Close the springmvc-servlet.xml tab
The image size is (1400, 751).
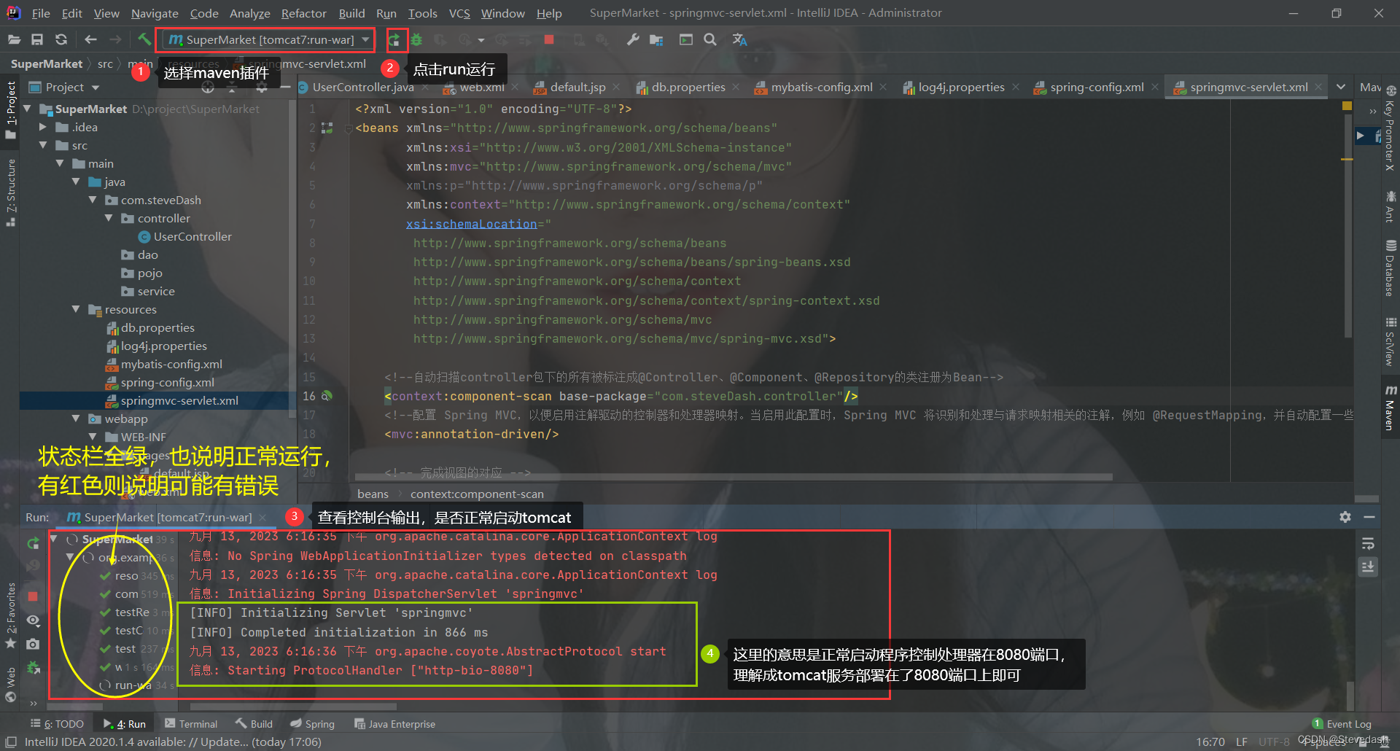[1318, 87]
